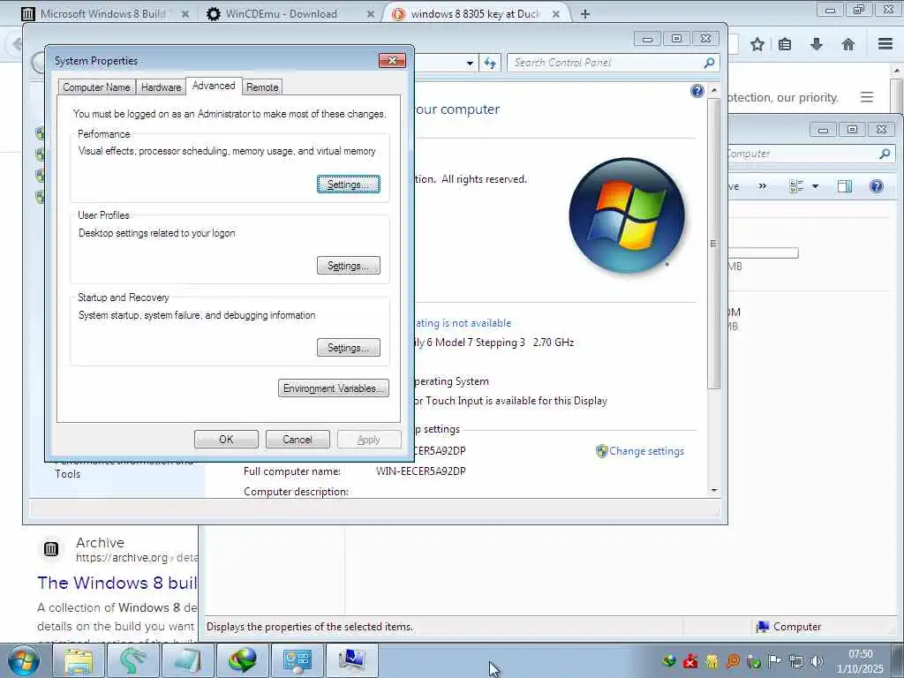
Task: Open the Windows Start orb
Action: 23,660
